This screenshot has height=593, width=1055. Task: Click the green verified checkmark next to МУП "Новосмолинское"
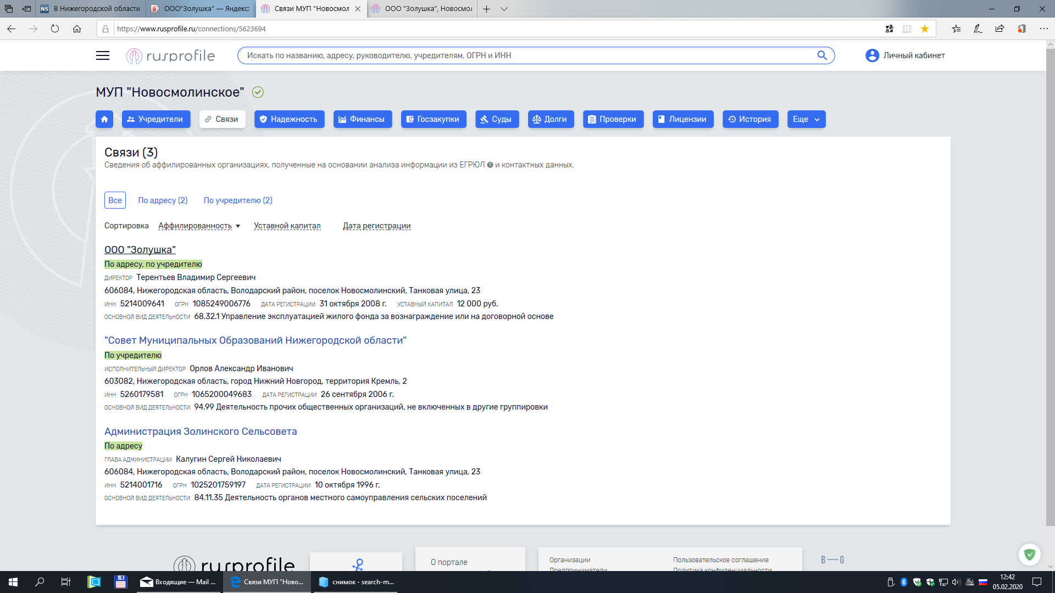tap(258, 92)
